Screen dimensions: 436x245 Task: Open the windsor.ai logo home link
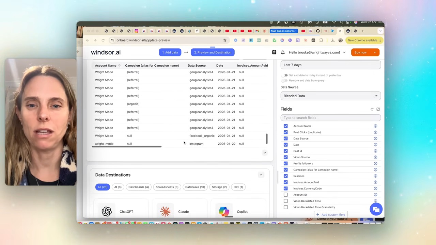click(x=106, y=52)
